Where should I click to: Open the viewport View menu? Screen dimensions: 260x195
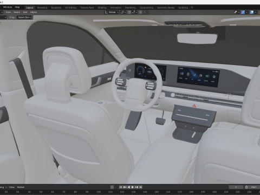(8, 12)
